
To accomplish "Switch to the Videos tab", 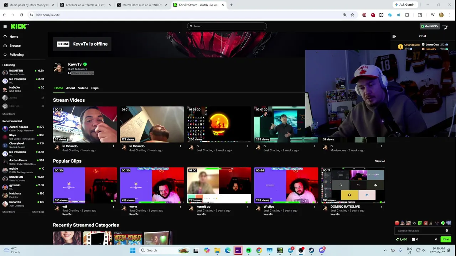I will (x=83, y=88).
